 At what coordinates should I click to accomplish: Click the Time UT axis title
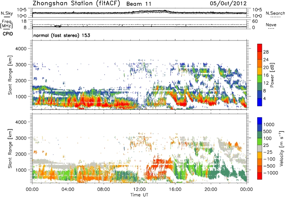coord(139,195)
